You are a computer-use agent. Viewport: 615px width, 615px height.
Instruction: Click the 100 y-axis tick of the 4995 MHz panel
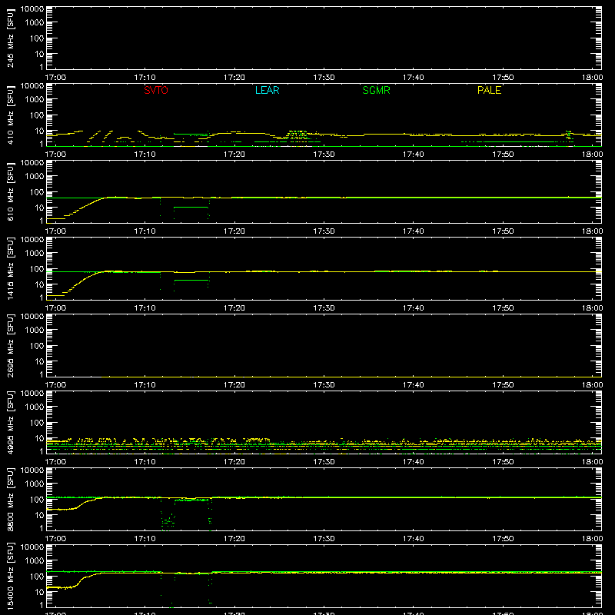click(37, 423)
